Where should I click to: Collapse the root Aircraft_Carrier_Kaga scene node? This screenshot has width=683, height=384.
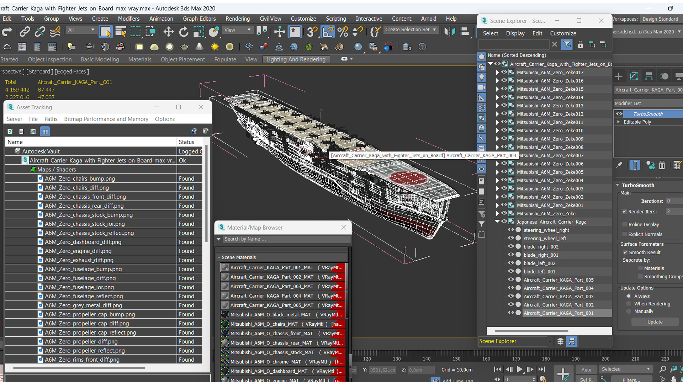[491, 64]
